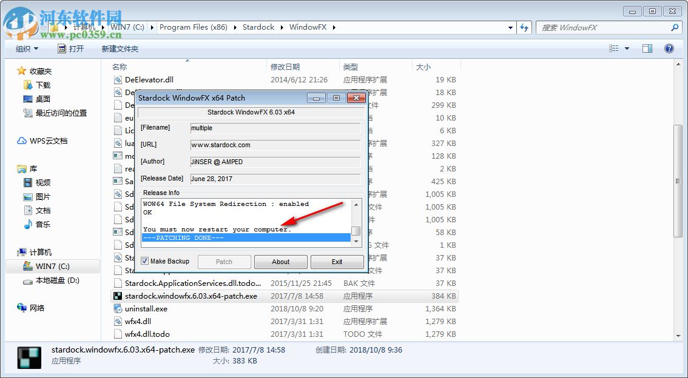Uncheck the Make Backup checkbox
Screen dimensions: 688x378
tap(144, 261)
